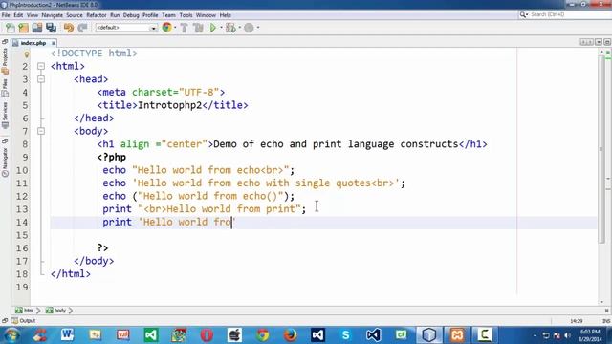Viewport: 612px width, 344px height.
Task: Open the Files side panel tab
Action: (x=5, y=89)
